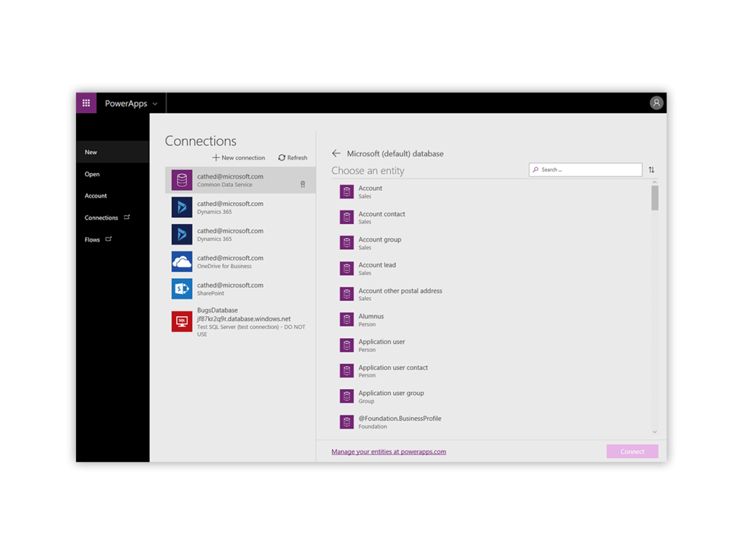Screen dimensions: 748x560
Task: Choose the Alumnus entity name
Action: point(371,316)
